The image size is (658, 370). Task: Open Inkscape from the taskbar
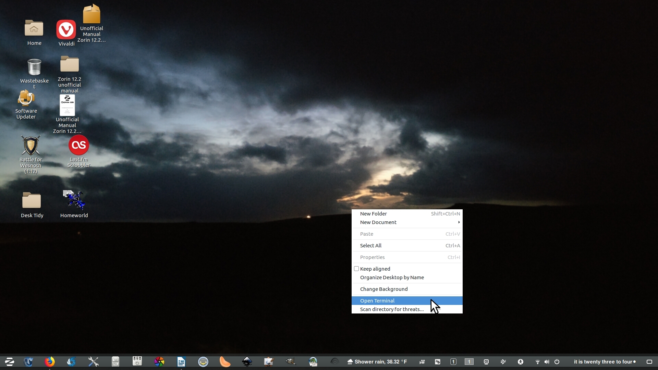pos(247,362)
